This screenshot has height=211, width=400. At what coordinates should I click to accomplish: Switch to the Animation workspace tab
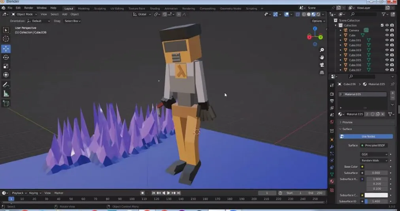point(171,8)
